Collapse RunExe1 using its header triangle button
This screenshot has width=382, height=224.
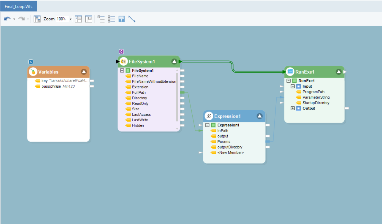point(339,72)
